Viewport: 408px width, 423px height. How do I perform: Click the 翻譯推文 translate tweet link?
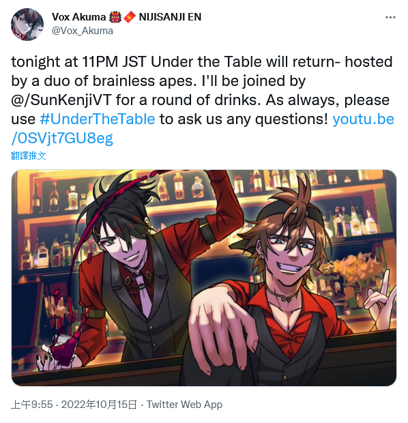tap(29, 156)
